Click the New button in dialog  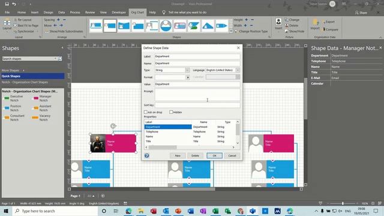[x=178, y=155]
